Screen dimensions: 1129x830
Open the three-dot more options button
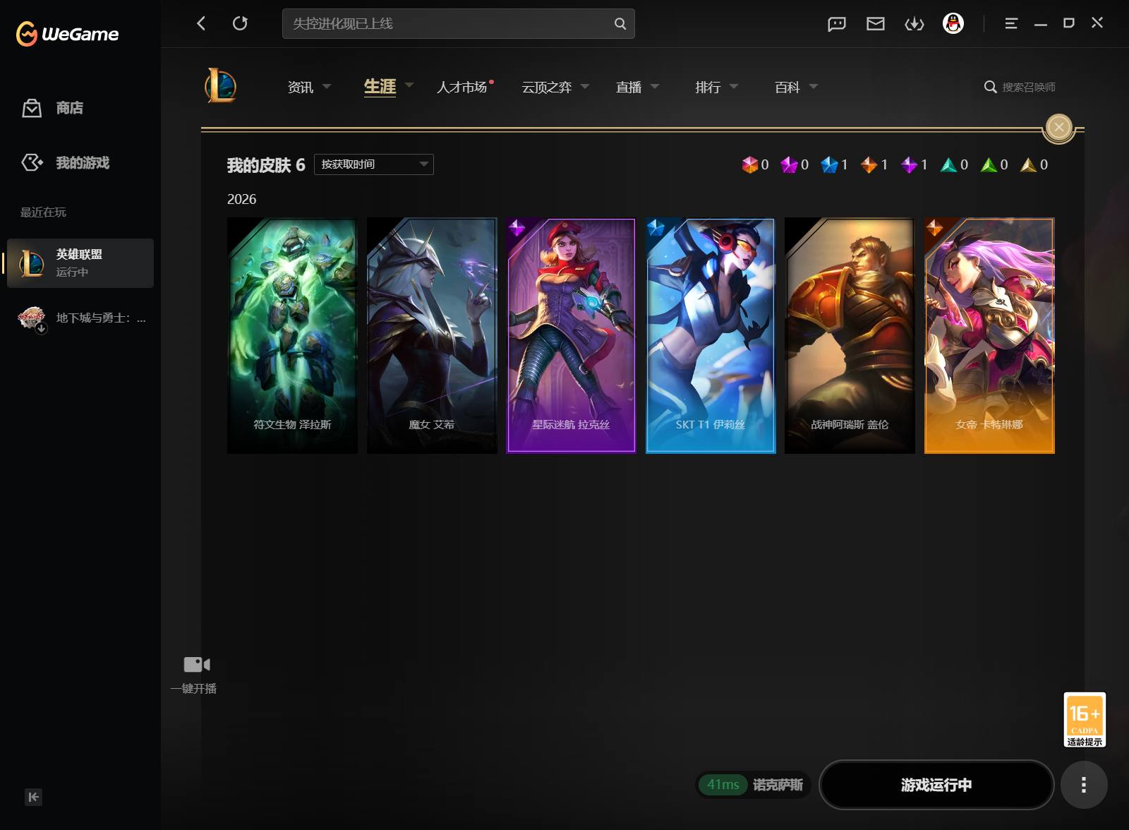click(x=1084, y=785)
